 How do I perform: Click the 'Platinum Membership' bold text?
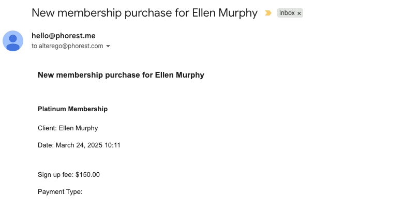pos(72,109)
